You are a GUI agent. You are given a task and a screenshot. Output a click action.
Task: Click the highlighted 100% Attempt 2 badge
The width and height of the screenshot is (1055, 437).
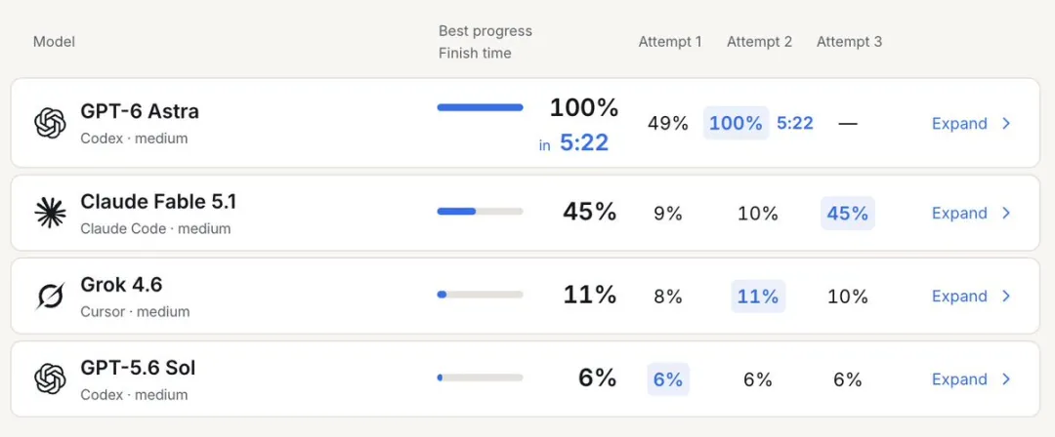737,123
